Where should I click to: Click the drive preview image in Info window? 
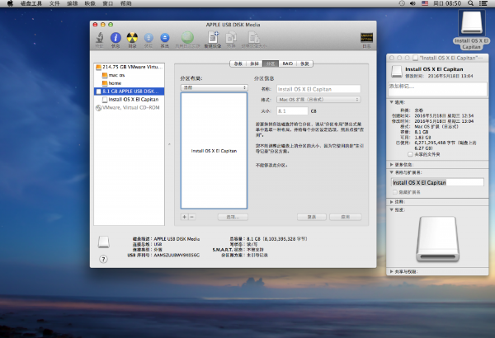[437, 239]
